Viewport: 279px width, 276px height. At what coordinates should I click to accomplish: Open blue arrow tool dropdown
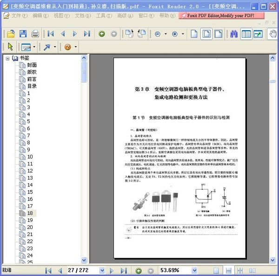coord(55,47)
